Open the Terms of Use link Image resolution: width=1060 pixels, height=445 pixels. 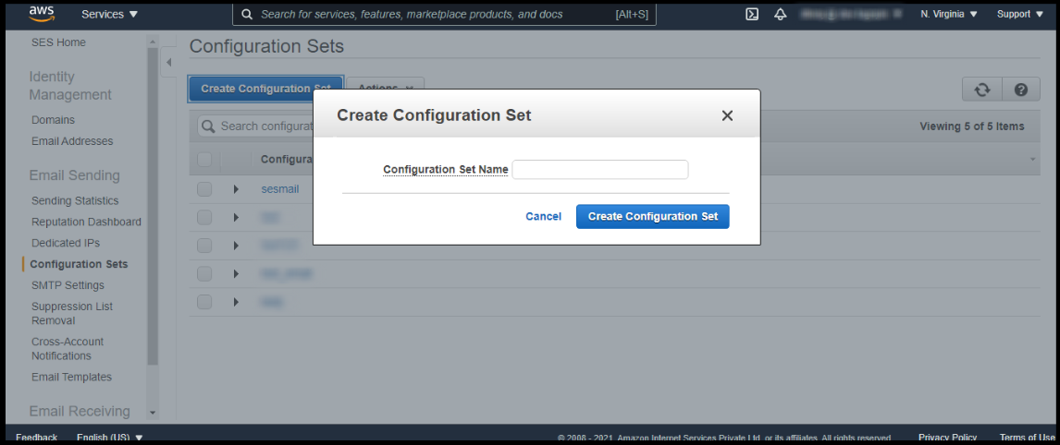[1026, 437]
